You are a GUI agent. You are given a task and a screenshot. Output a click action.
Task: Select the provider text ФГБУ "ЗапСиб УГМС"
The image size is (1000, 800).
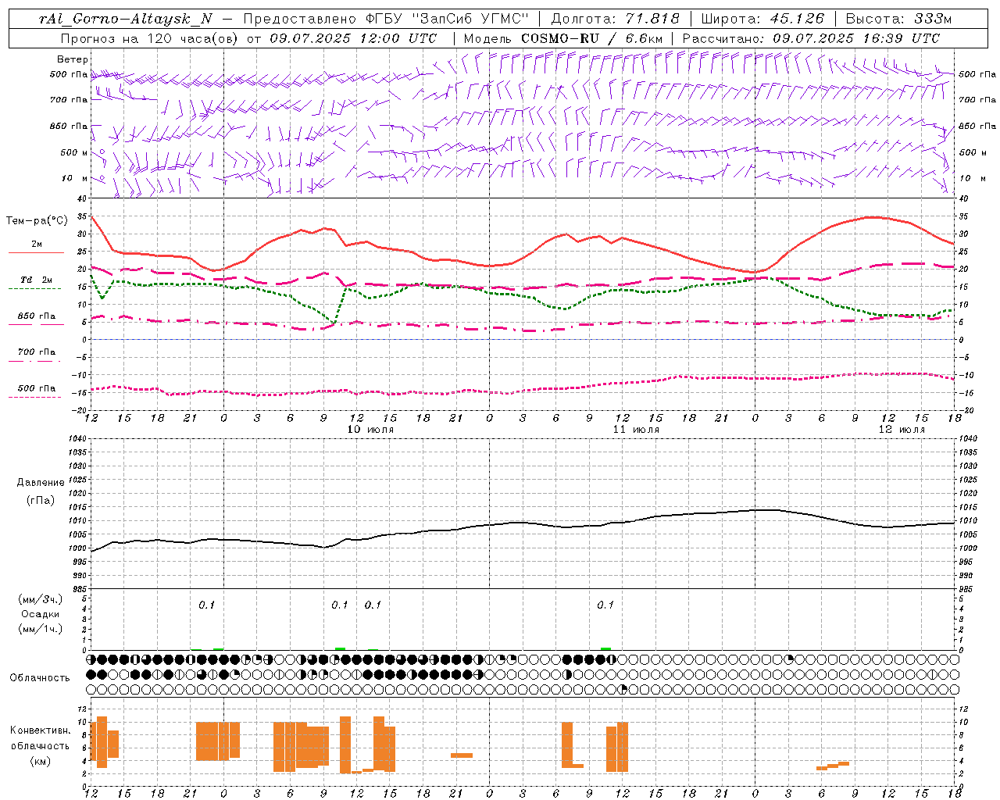[448, 19]
